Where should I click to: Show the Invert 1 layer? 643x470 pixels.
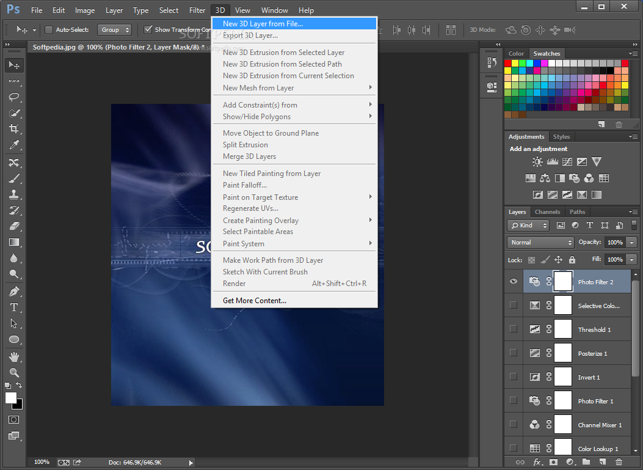click(x=514, y=376)
